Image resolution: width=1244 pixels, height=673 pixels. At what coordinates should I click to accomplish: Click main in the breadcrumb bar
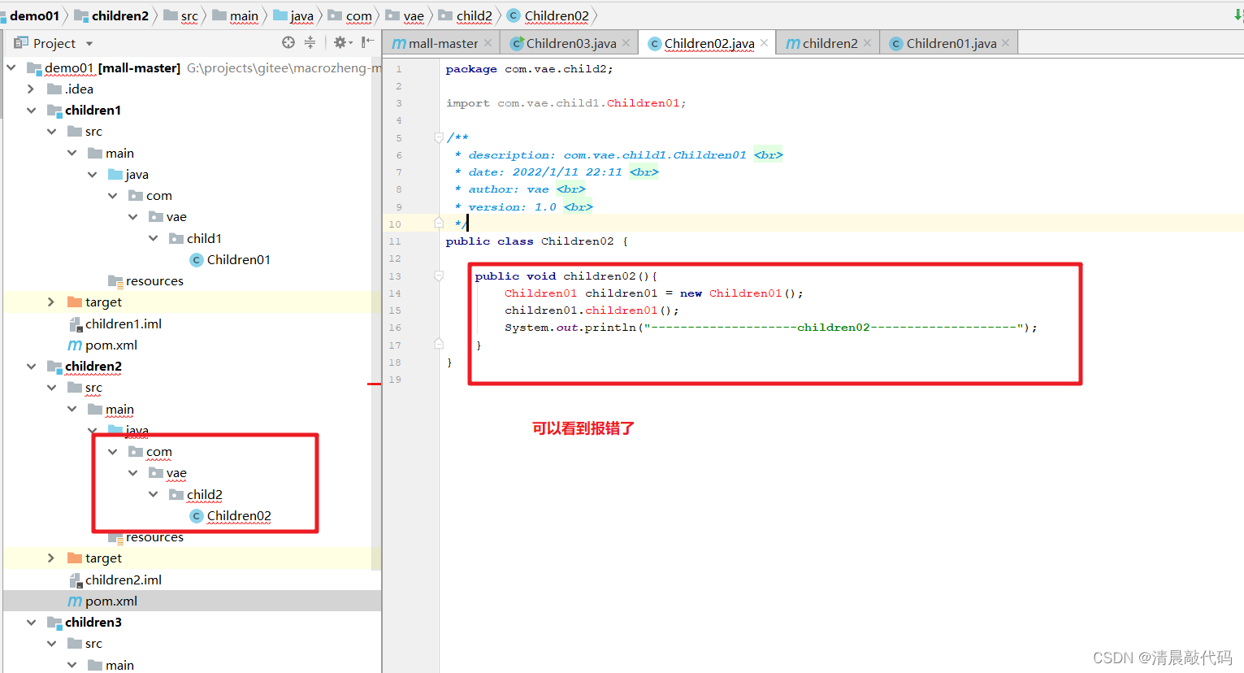point(244,15)
